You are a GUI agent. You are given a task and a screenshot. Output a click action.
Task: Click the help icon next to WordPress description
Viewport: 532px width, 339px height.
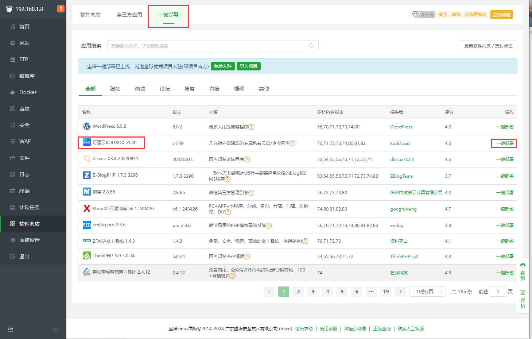click(x=252, y=127)
